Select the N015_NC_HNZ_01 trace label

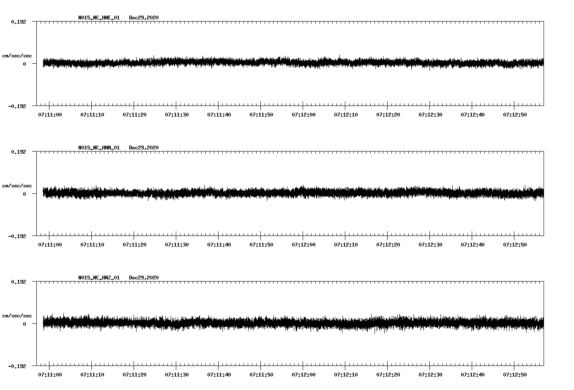98,278
